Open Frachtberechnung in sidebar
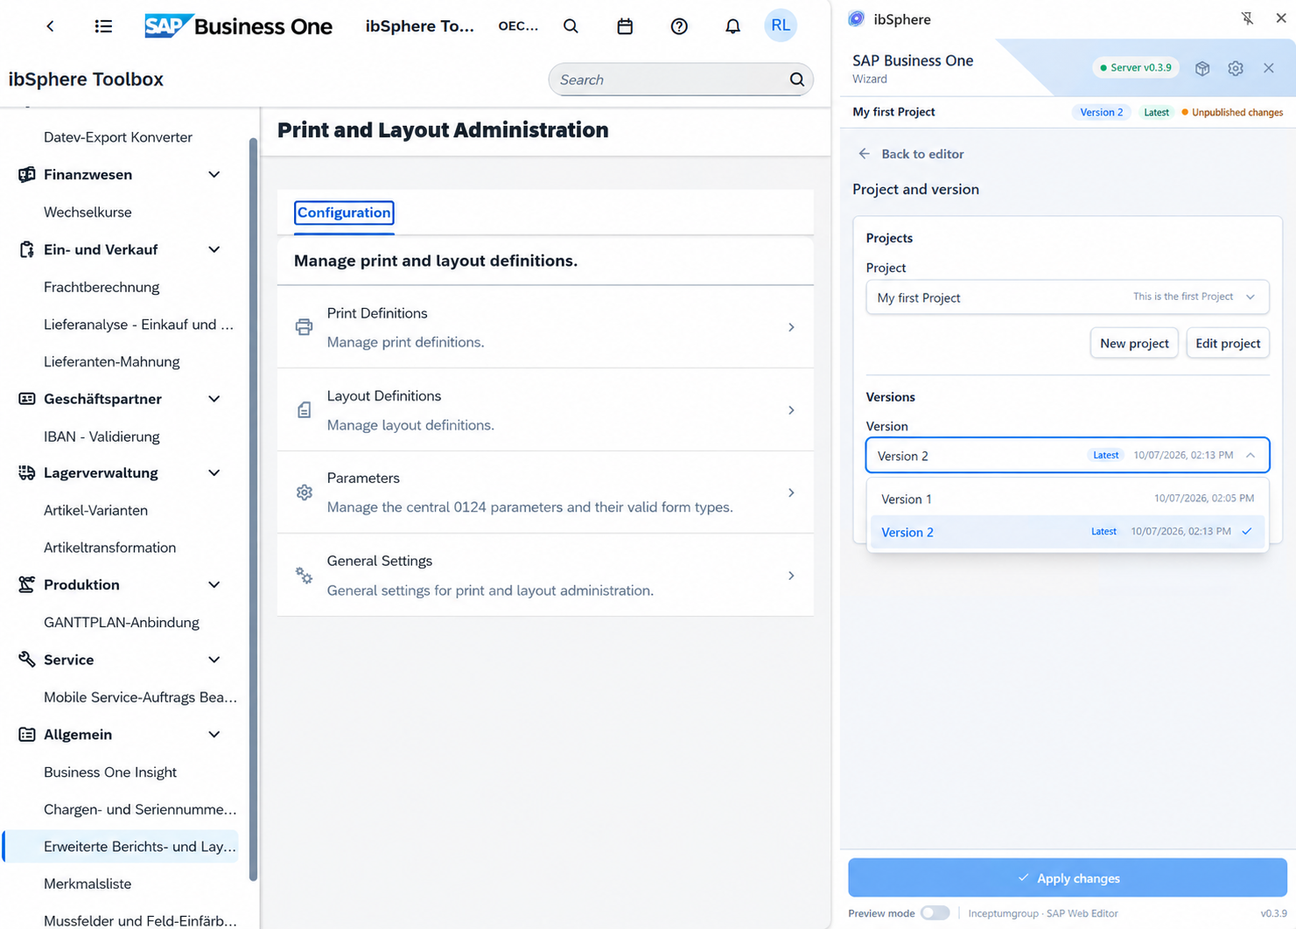This screenshot has width=1296, height=929. (x=102, y=287)
